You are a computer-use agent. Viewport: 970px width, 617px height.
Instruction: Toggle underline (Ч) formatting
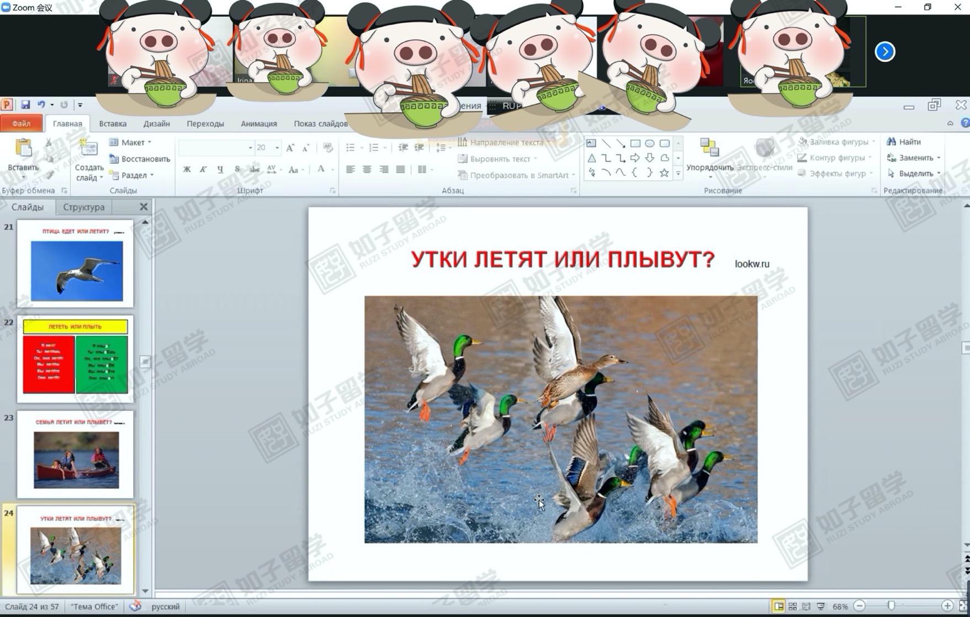[x=220, y=169]
